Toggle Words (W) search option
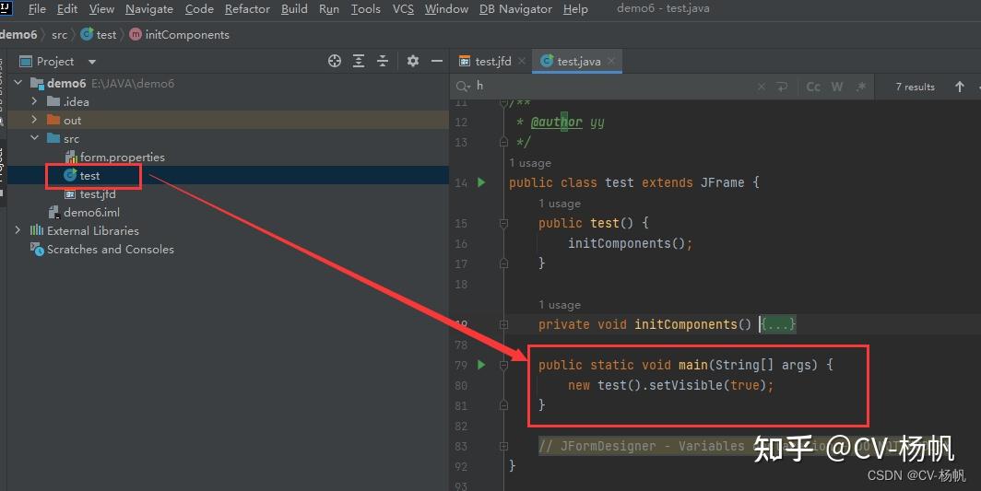981x491 pixels. [x=837, y=87]
